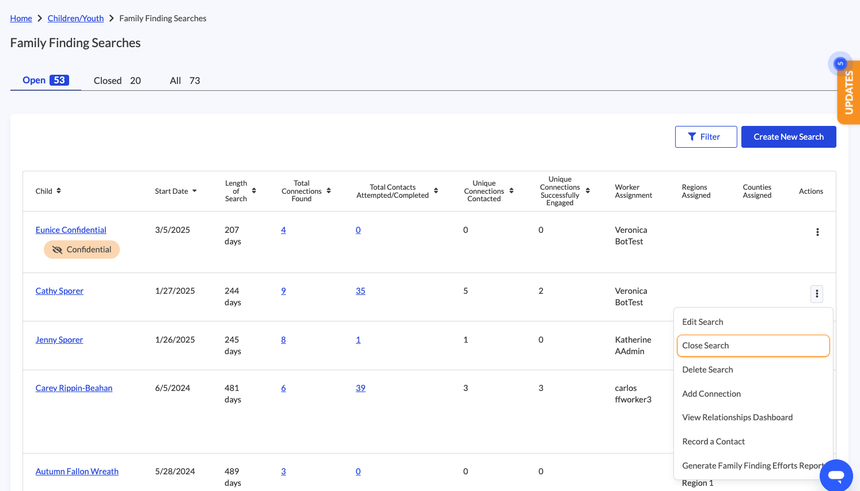860x491 pixels.
Task: Click the Create New Search button
Action: tap(788, 137)
